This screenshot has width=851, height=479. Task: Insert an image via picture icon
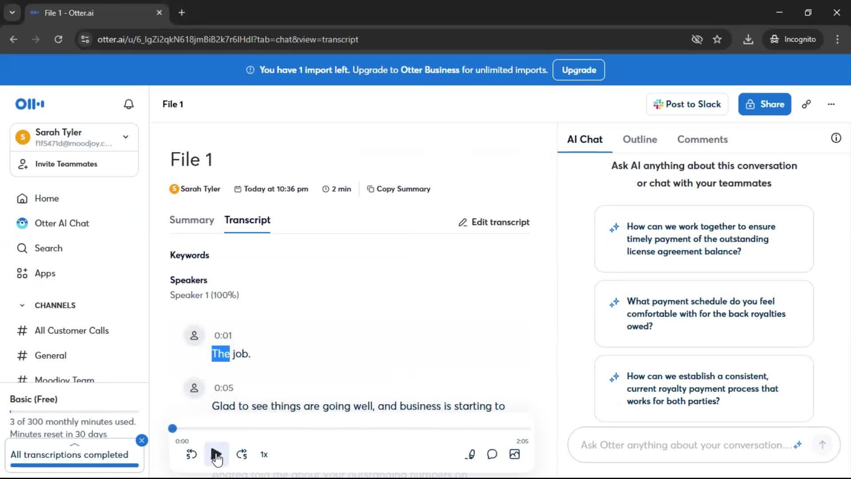pyautogui.click(x=515, y=454)
